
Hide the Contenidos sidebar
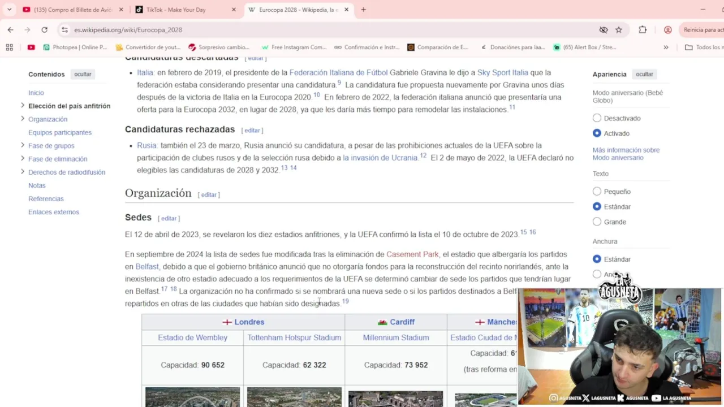pos(83,74)
